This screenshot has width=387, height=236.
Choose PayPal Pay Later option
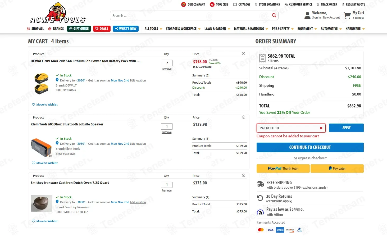click(x=337, y=169)
